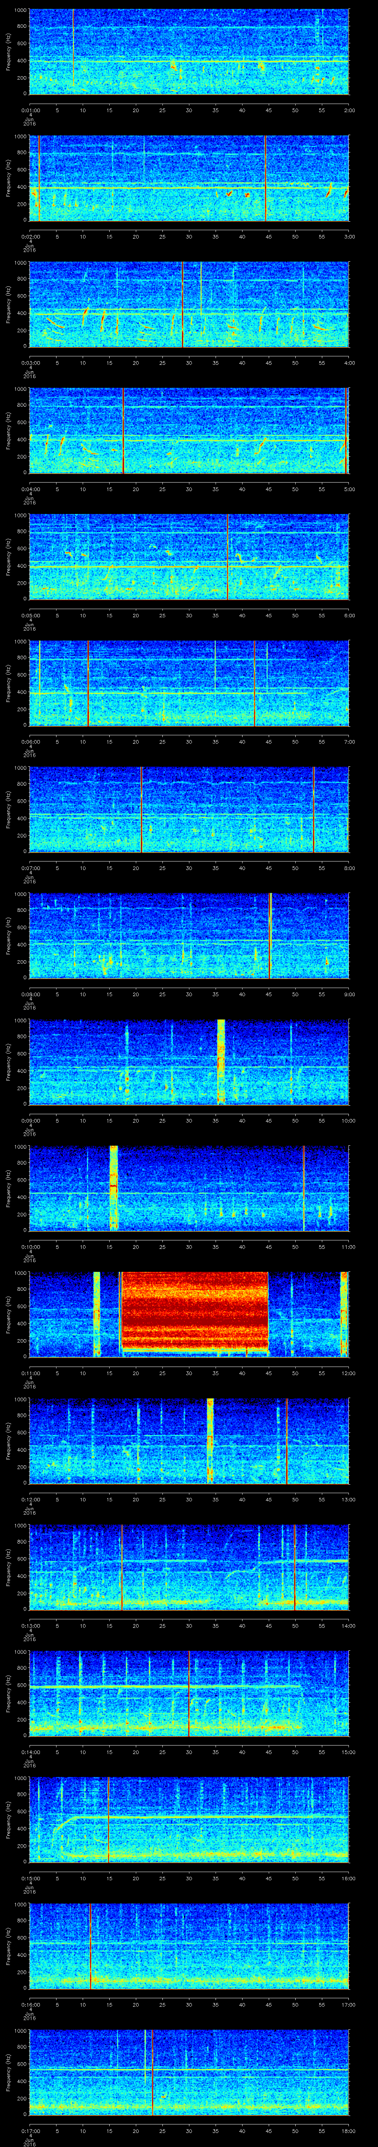Select the spectrogram panel beginning at 0:12:00

(189, 1440)
